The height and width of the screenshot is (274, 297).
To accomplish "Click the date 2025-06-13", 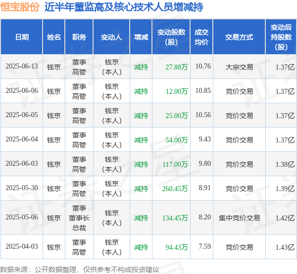I will coord(22,67).
